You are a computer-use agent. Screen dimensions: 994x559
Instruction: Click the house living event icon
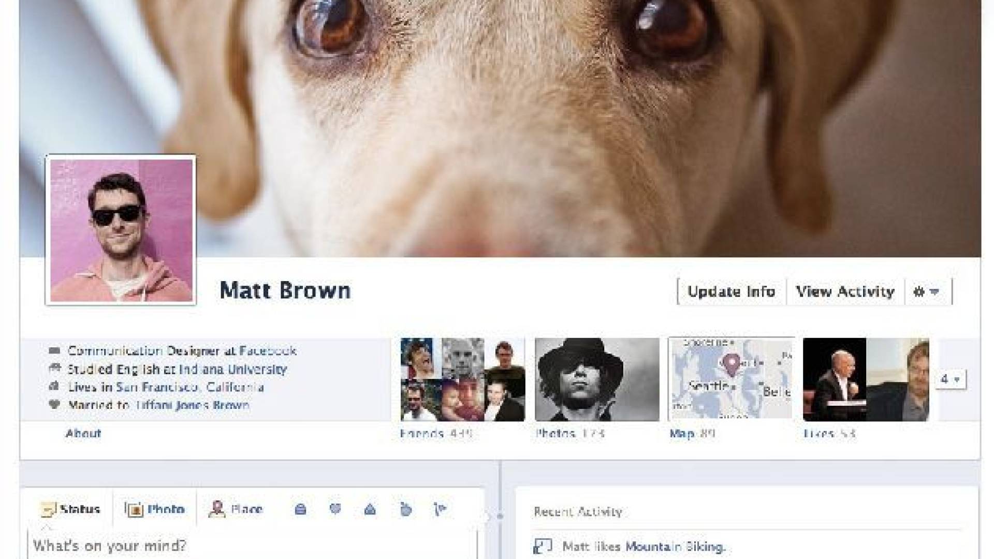(370, 510)
